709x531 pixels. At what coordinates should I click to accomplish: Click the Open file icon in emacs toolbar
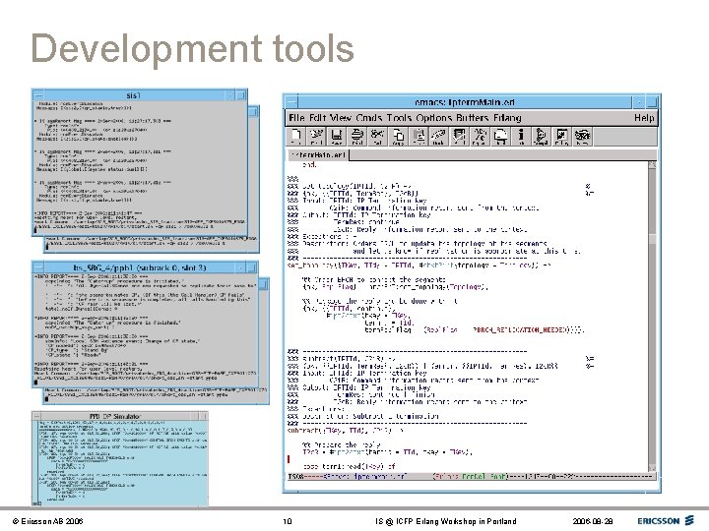click(x=296, y=136)
